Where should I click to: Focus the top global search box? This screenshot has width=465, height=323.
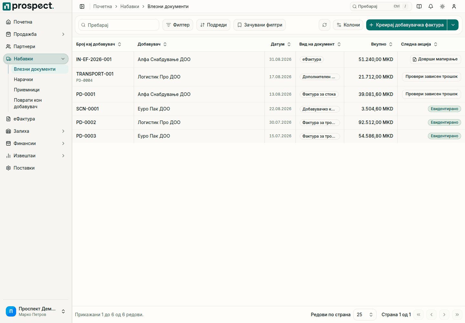381,6
